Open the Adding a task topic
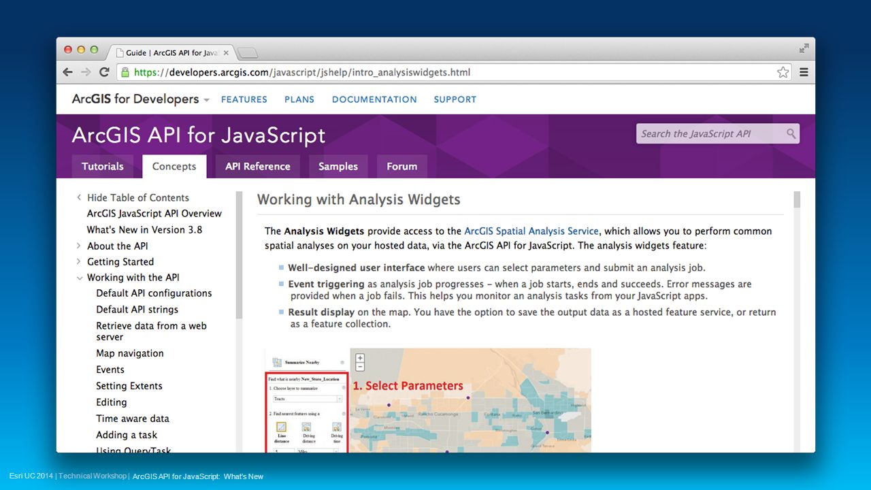This screenshot has width=871, height=490. click(x=127, y=435)
